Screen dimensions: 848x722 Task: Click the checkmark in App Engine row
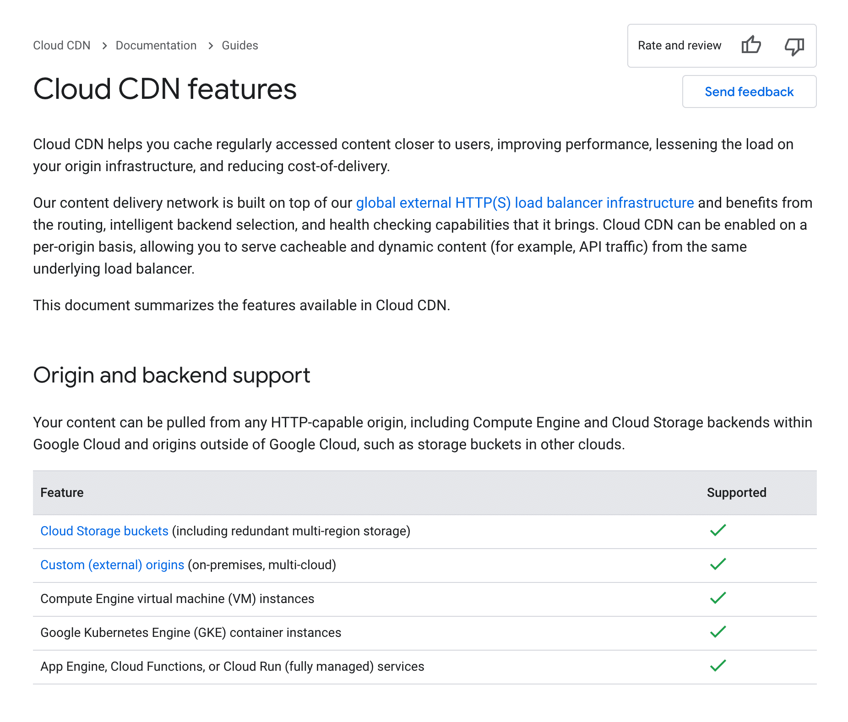[718, 665]
